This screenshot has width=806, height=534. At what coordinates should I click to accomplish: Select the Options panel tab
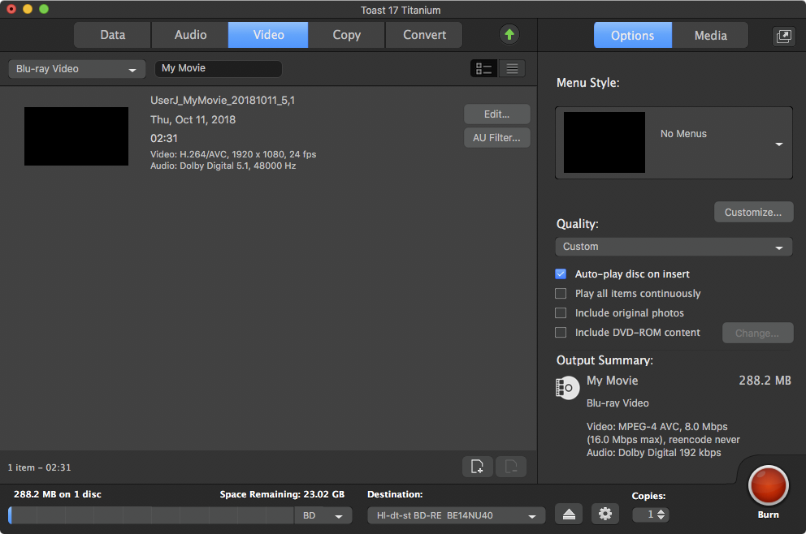coord(633,36)
